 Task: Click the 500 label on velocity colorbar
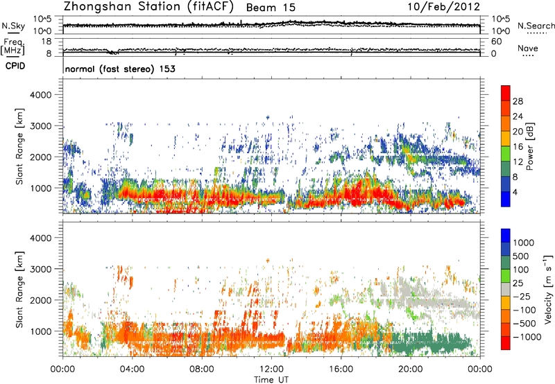(x=522, y=256)
